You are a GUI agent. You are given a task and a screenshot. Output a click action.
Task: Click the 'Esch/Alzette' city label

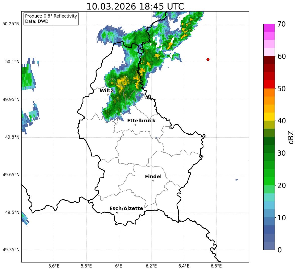(126, 209)
